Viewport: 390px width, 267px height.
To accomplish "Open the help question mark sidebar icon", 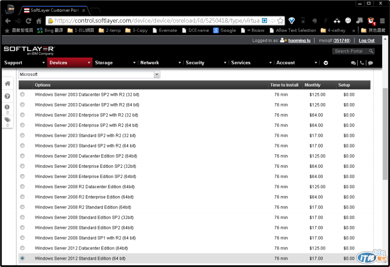I will (x=7, y=96).
